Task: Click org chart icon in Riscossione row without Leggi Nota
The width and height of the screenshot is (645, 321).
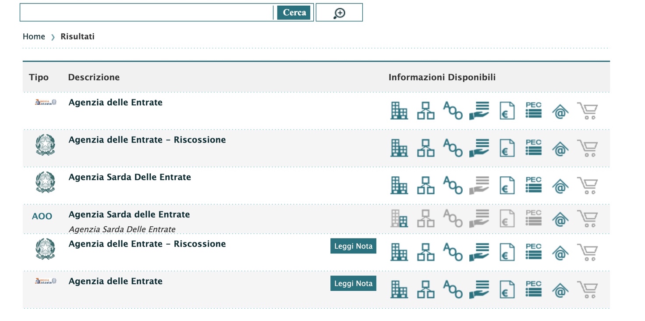Action: click(x=425, y=148)
